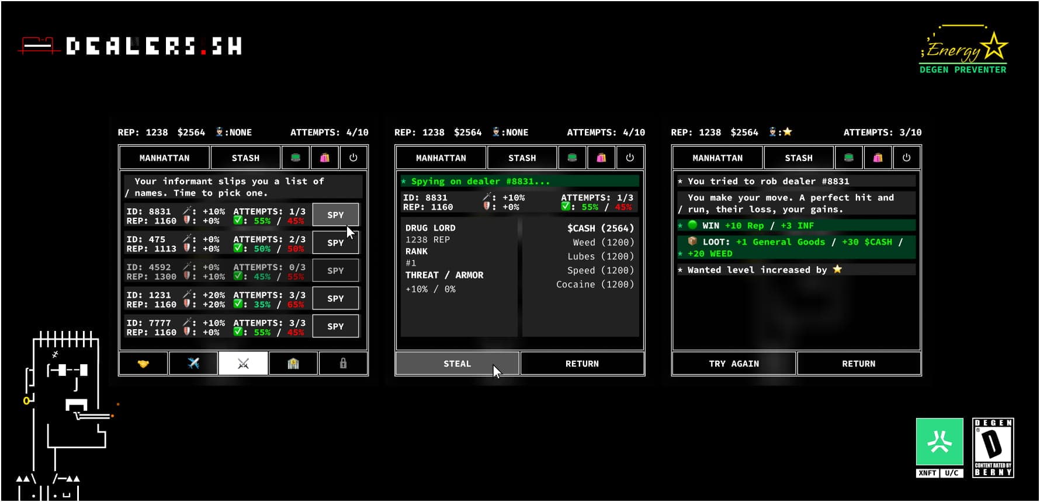1040x502 pixels.
Task: Click the power icon in the middle panel
Action: click(x=630, y=158)
